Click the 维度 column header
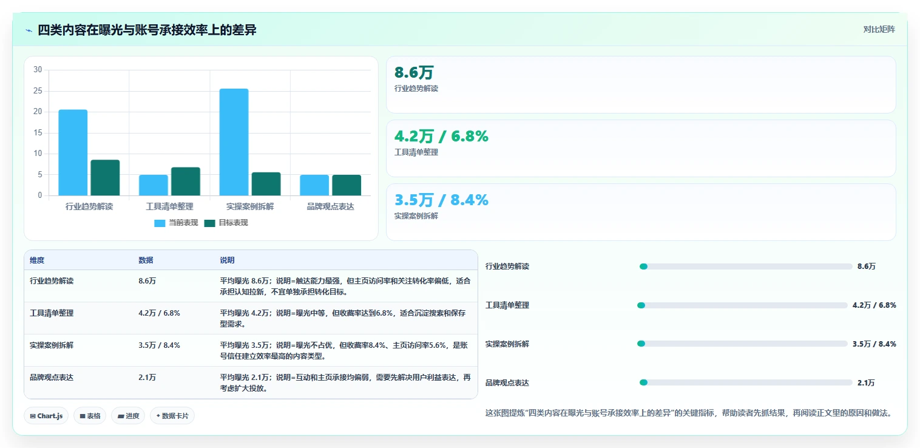 pyautogui.click(x=37, y=260)
